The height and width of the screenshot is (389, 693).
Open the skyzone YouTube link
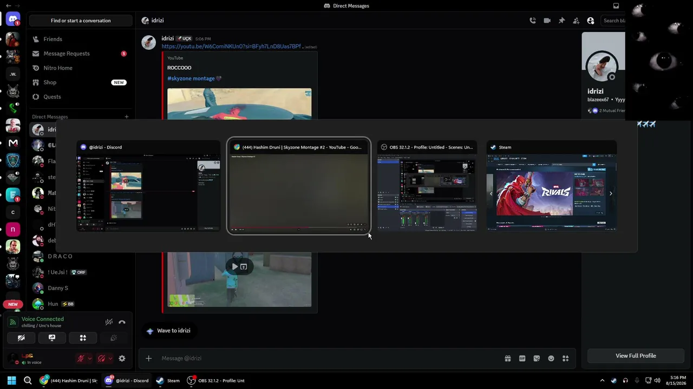click(x=231, y=46)
